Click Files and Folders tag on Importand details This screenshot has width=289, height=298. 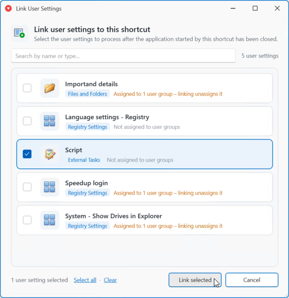[88, 94]
